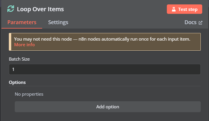The width and height of the screenshot is (209, 121).
Task: Click the green loop node icon
Action: [11, 9]
